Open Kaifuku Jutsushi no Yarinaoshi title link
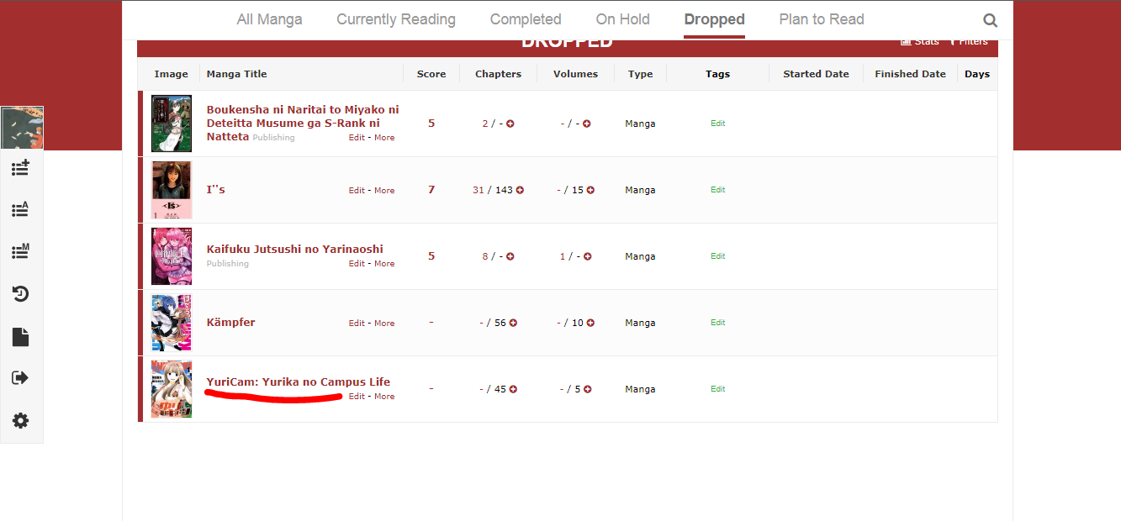The width and height of the screenshot is (1121, 521). click(x=295, y=249)
